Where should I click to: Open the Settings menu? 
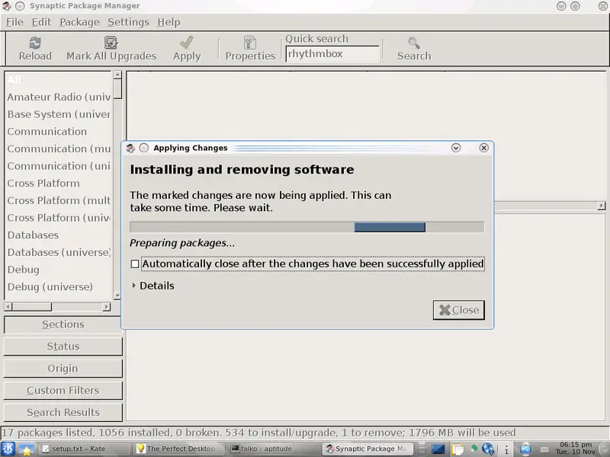(x=128, y=22)
